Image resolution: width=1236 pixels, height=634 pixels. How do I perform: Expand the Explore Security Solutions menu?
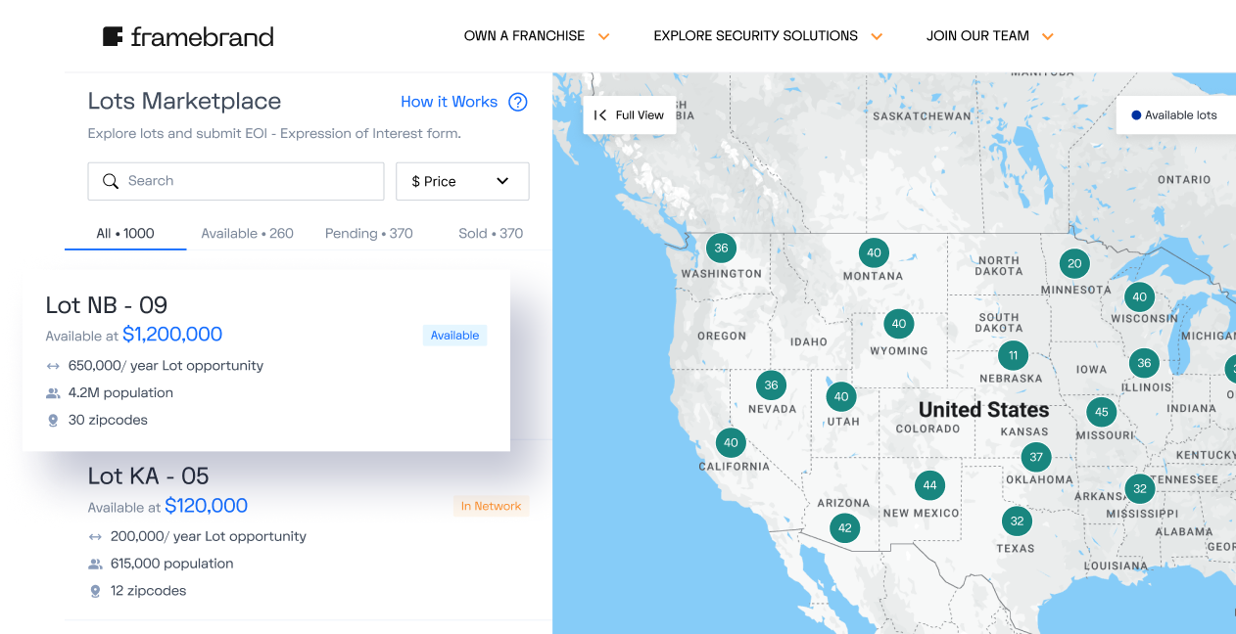point(767,36)
